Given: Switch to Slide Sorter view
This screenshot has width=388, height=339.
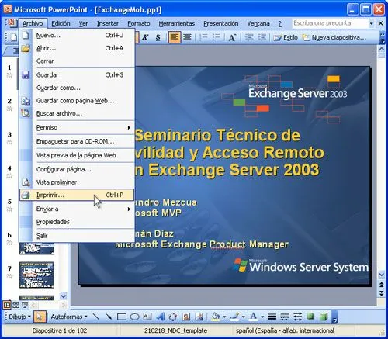Looking at the screenshot, I should [x=16, y=305].
